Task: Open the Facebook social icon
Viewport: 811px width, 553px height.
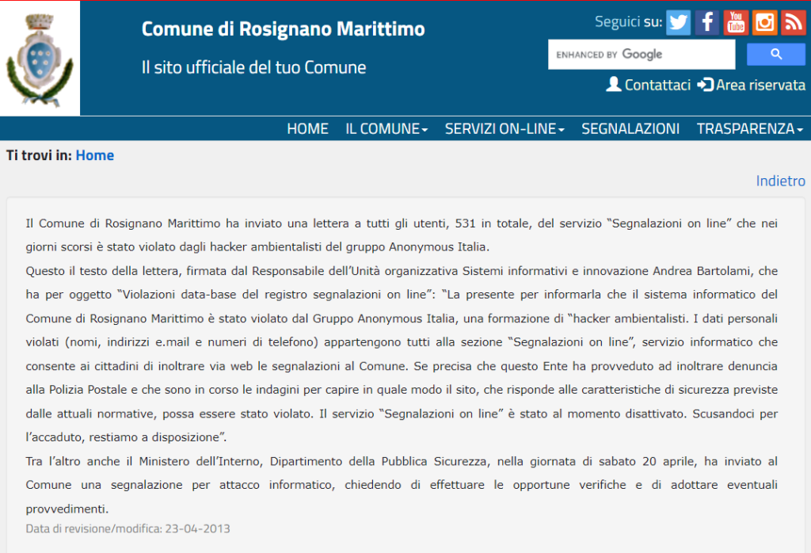Action: click(x=706, y=22)
